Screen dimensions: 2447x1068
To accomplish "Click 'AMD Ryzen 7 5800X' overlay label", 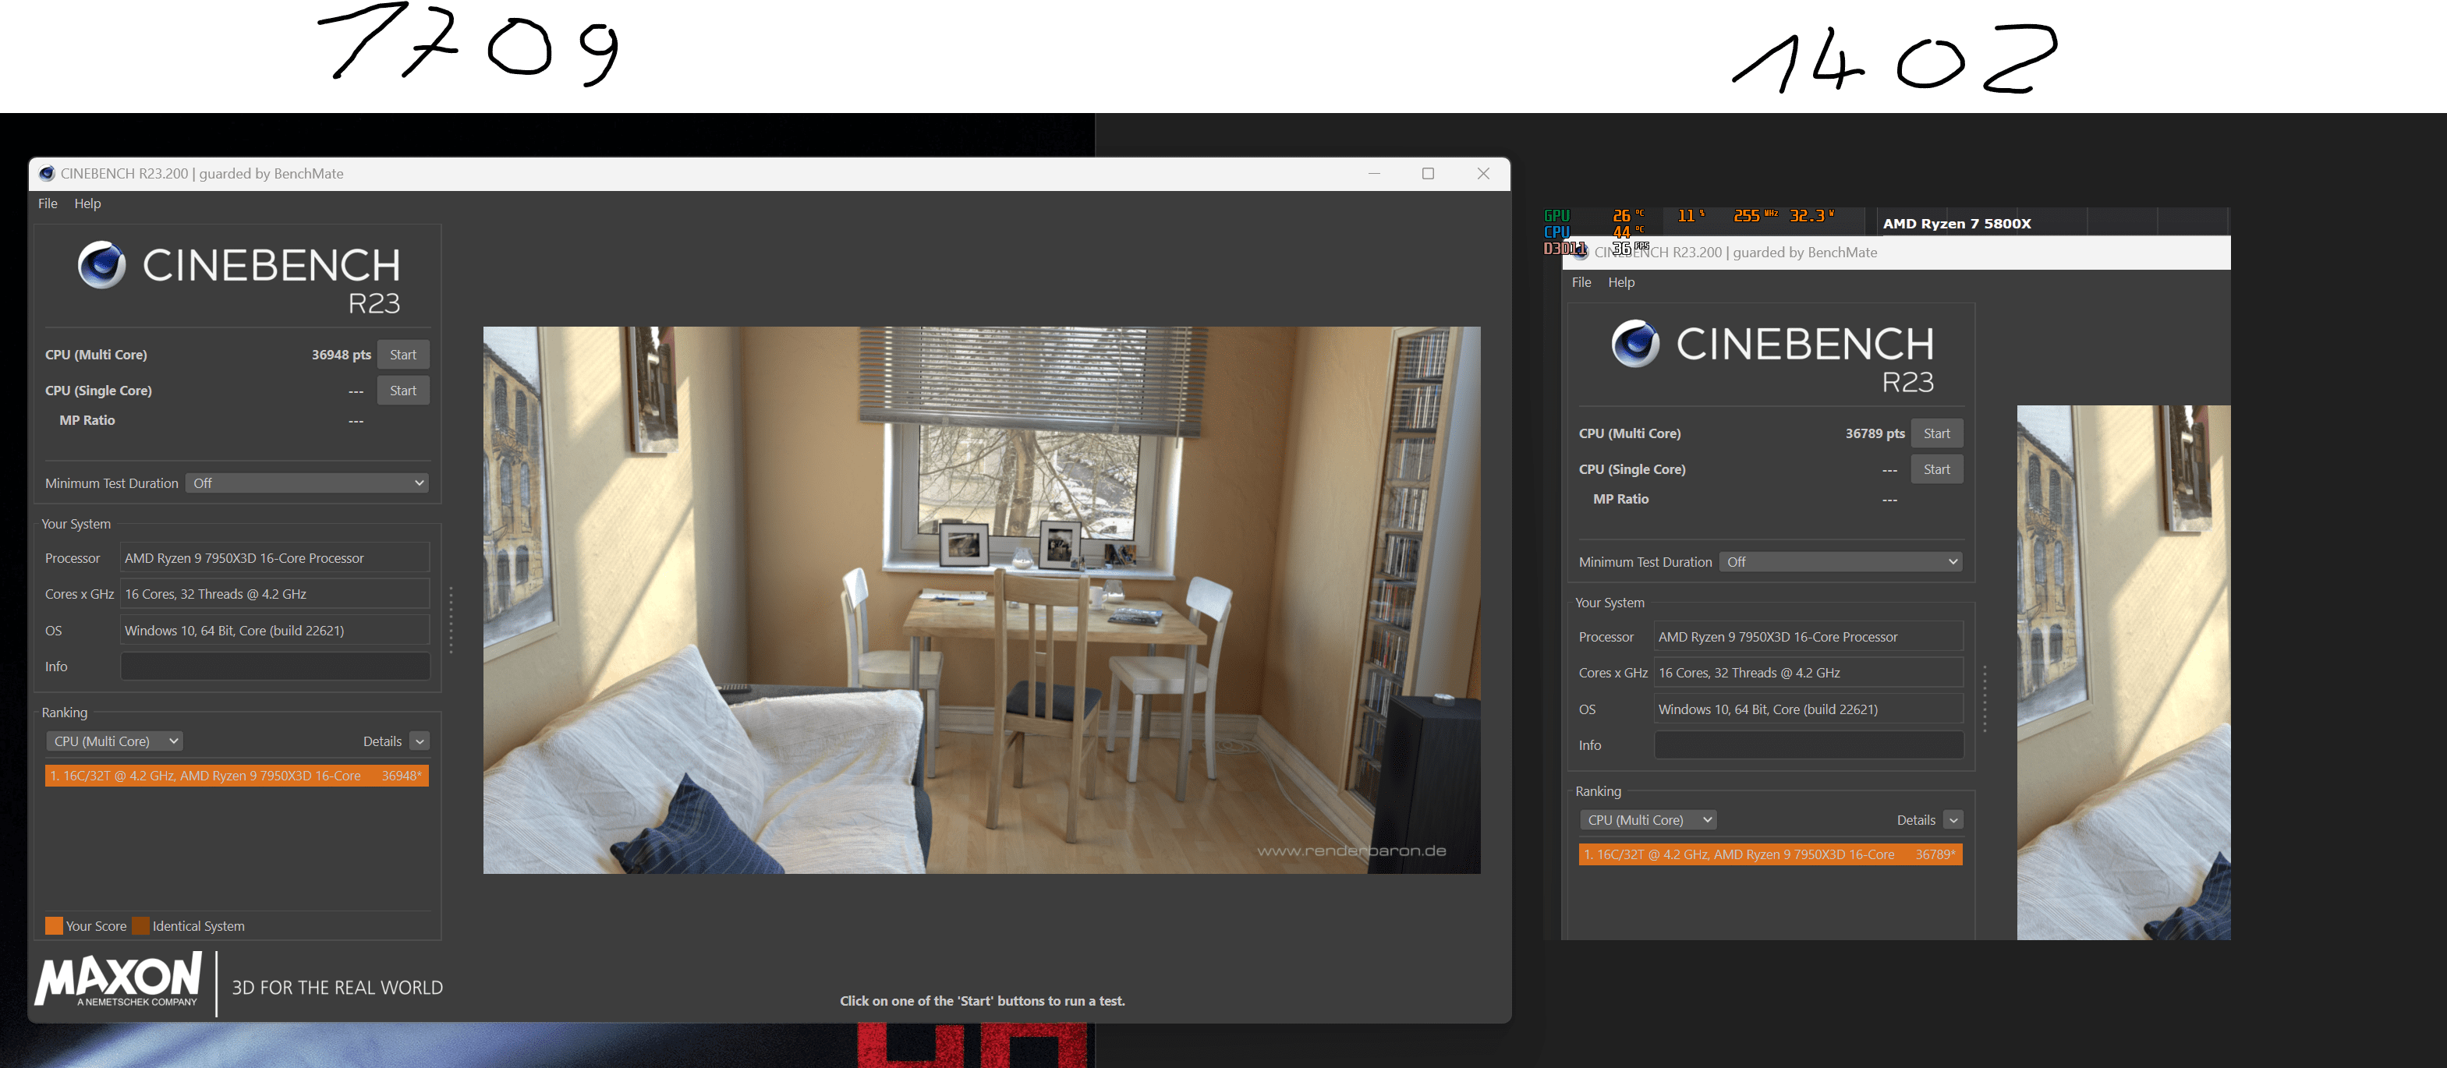I will point(1957,224).
